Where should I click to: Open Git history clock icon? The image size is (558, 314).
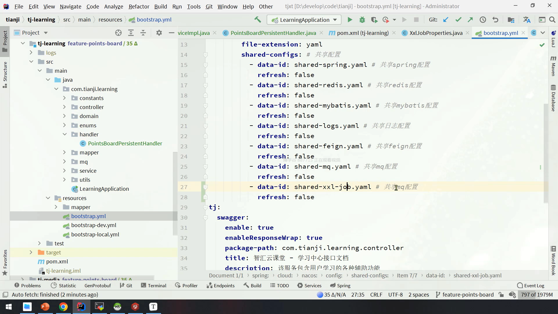point(483,20)
